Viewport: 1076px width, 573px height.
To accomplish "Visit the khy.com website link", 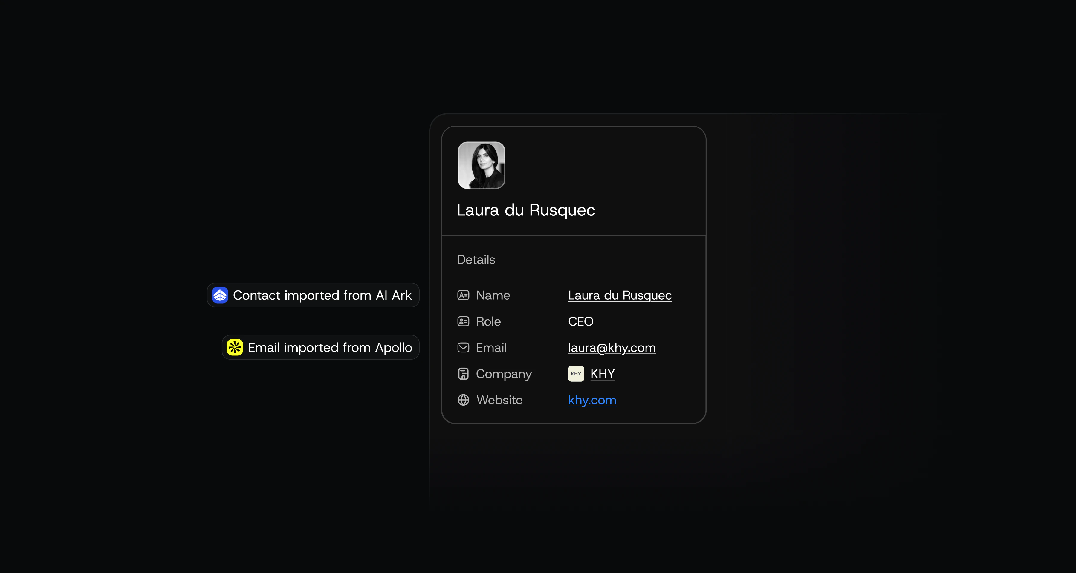I will click(x=592, y=400).
